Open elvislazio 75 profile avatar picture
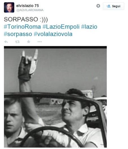 coord(9,7)
